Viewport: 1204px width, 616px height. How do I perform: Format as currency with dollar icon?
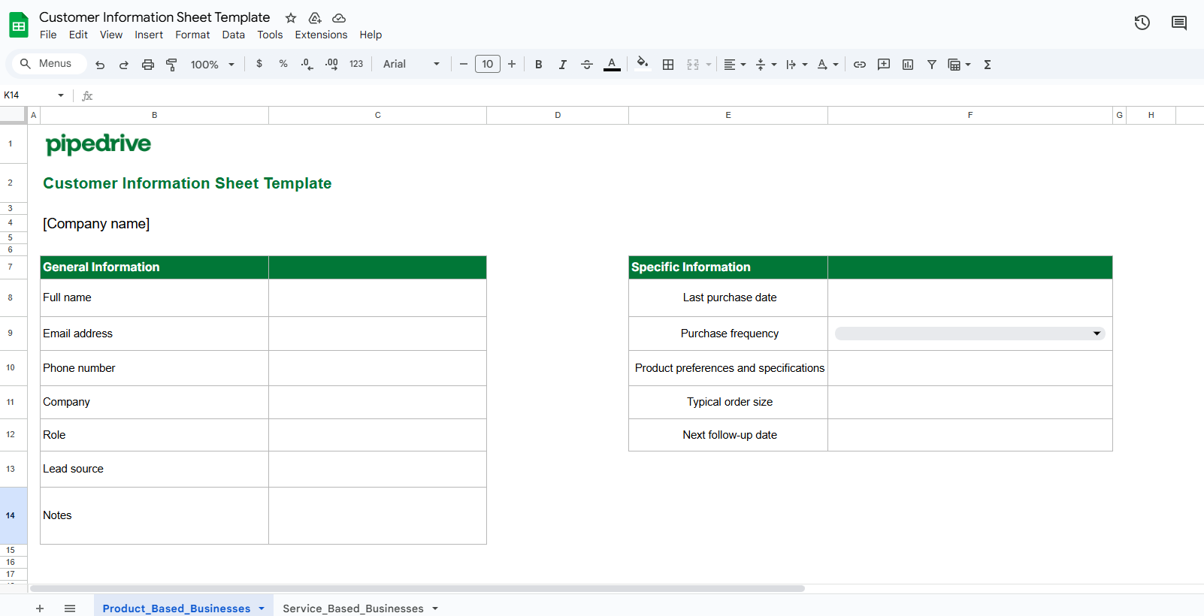(259, 64)
